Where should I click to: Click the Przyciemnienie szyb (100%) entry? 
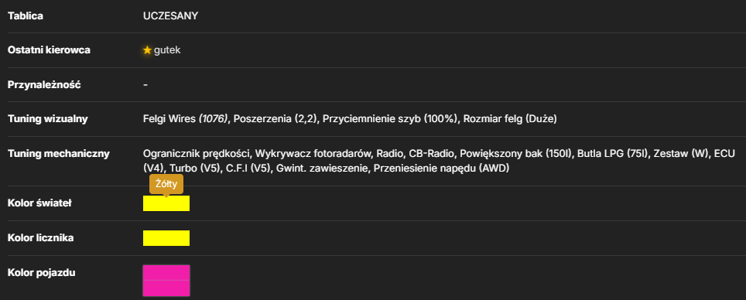tap(390, 119)
